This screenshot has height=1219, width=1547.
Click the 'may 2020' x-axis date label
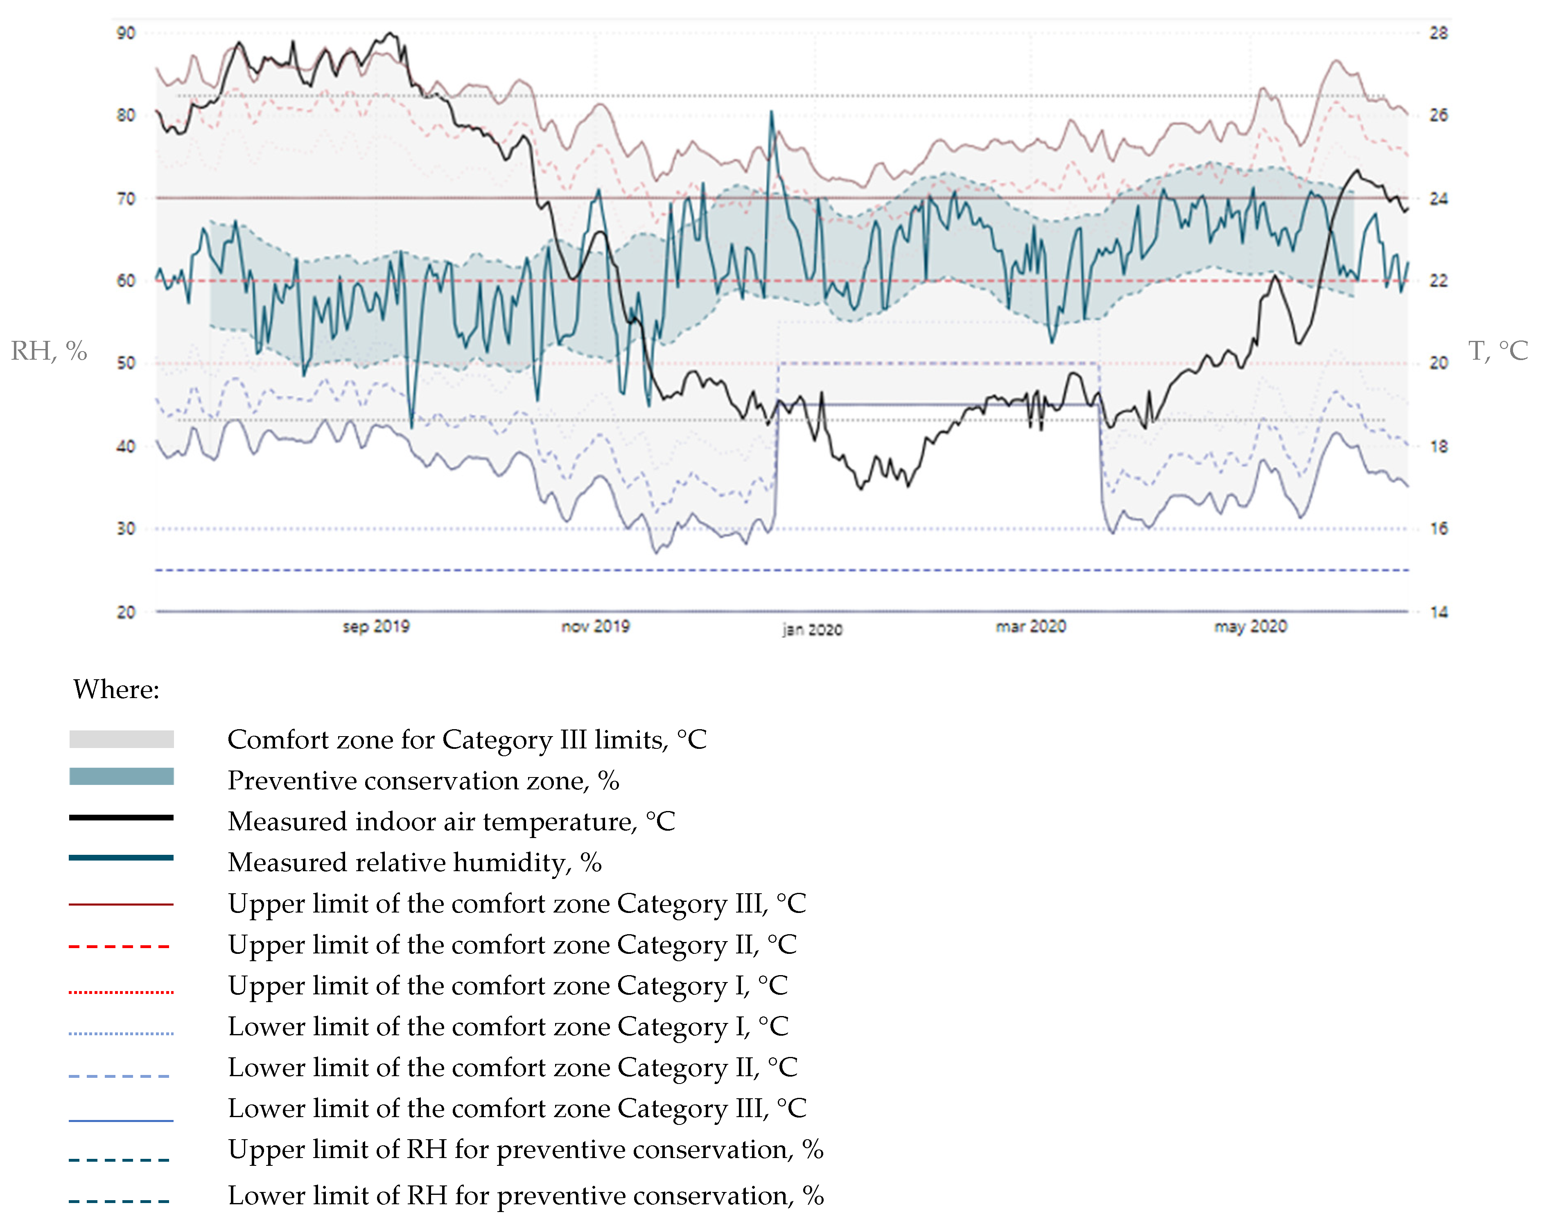pos(1251,626)
